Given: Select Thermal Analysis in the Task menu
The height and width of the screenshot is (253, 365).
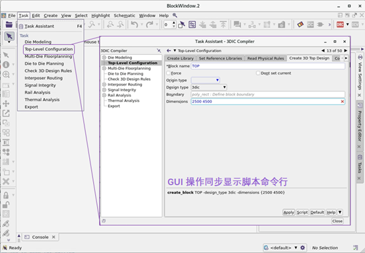Looking at the screenshot, I should pyautogui.click(x=42, y=100).
